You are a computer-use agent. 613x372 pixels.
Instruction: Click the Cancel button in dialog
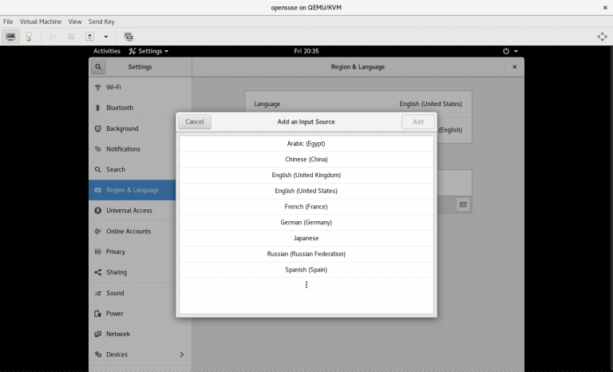click(x=194, y=122)
